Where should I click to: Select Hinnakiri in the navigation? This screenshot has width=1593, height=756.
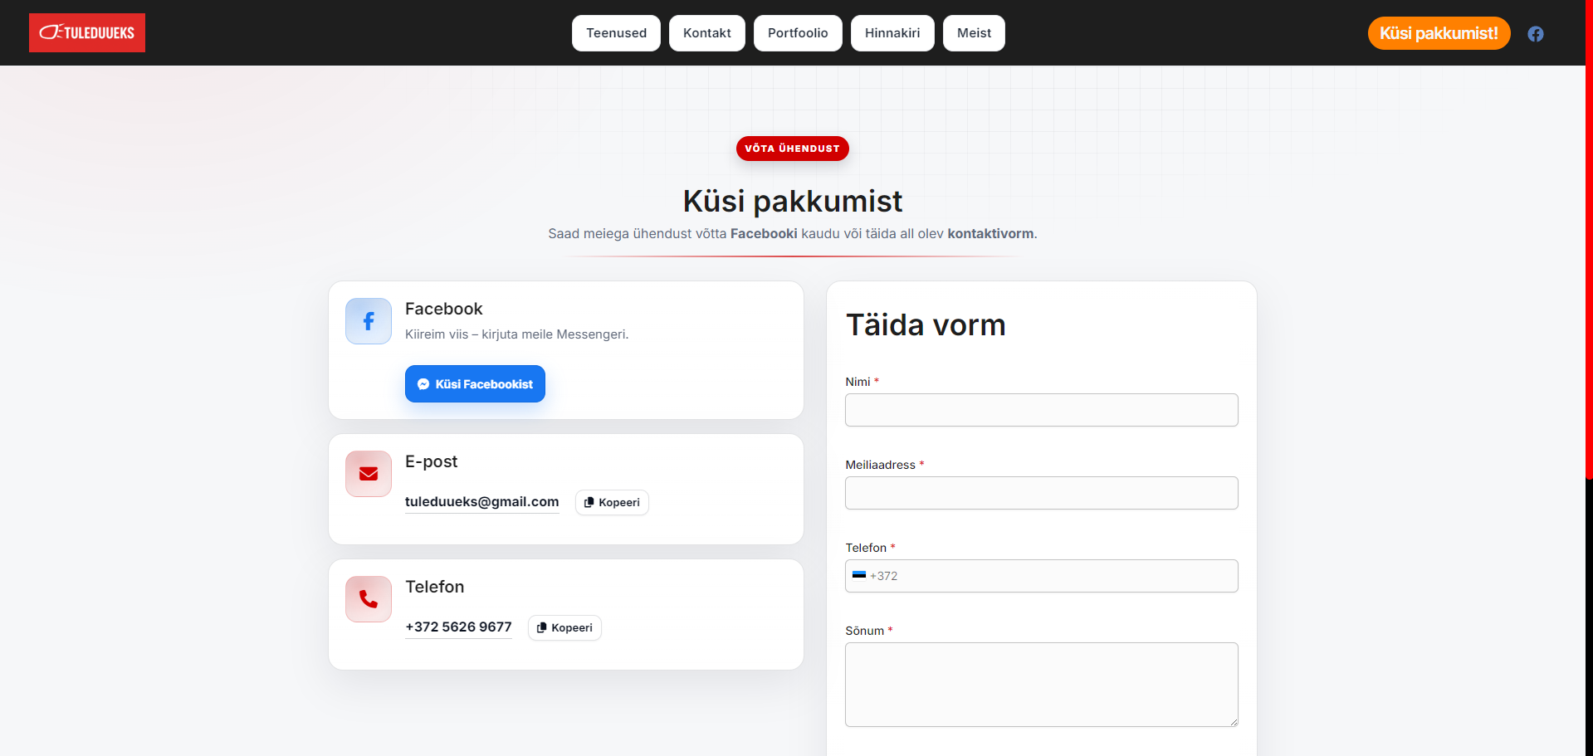pyautogui.click(x=892, y=33)
